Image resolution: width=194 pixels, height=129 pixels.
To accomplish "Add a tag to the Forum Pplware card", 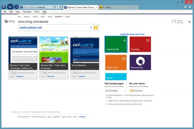I will 75,73.
